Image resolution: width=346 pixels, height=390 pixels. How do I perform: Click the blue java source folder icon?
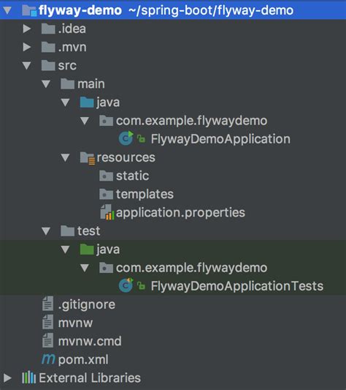(x=87, y=102)
